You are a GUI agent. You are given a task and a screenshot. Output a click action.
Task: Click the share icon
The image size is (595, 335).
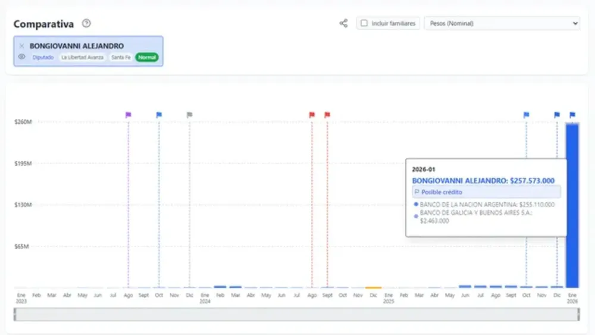tap(343, 24)
